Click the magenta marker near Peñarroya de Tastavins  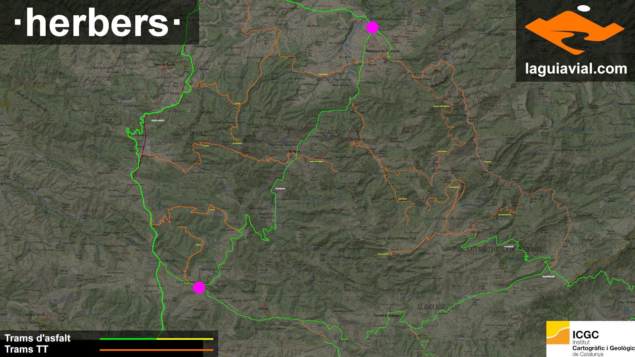tap(372, 27)
